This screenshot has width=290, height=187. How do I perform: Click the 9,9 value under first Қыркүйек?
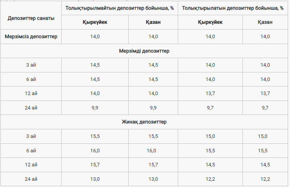[x=95, y=108]
